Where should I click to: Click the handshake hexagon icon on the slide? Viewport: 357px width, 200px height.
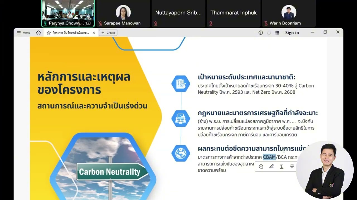click(x=181, y=153)
